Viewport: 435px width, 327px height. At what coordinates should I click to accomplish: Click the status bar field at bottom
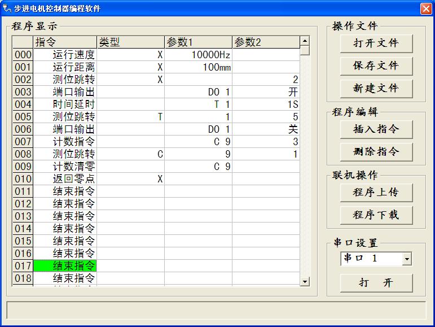click(216, 310)
